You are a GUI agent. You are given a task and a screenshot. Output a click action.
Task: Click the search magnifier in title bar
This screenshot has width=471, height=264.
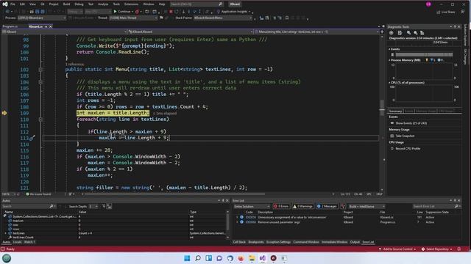pos(221,4)
